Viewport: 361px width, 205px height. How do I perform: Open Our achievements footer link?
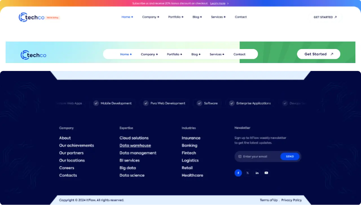(x=76, y=146)
